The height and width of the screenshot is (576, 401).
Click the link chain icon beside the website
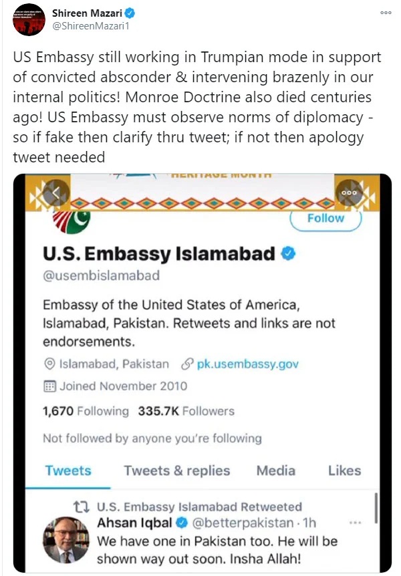187,364
